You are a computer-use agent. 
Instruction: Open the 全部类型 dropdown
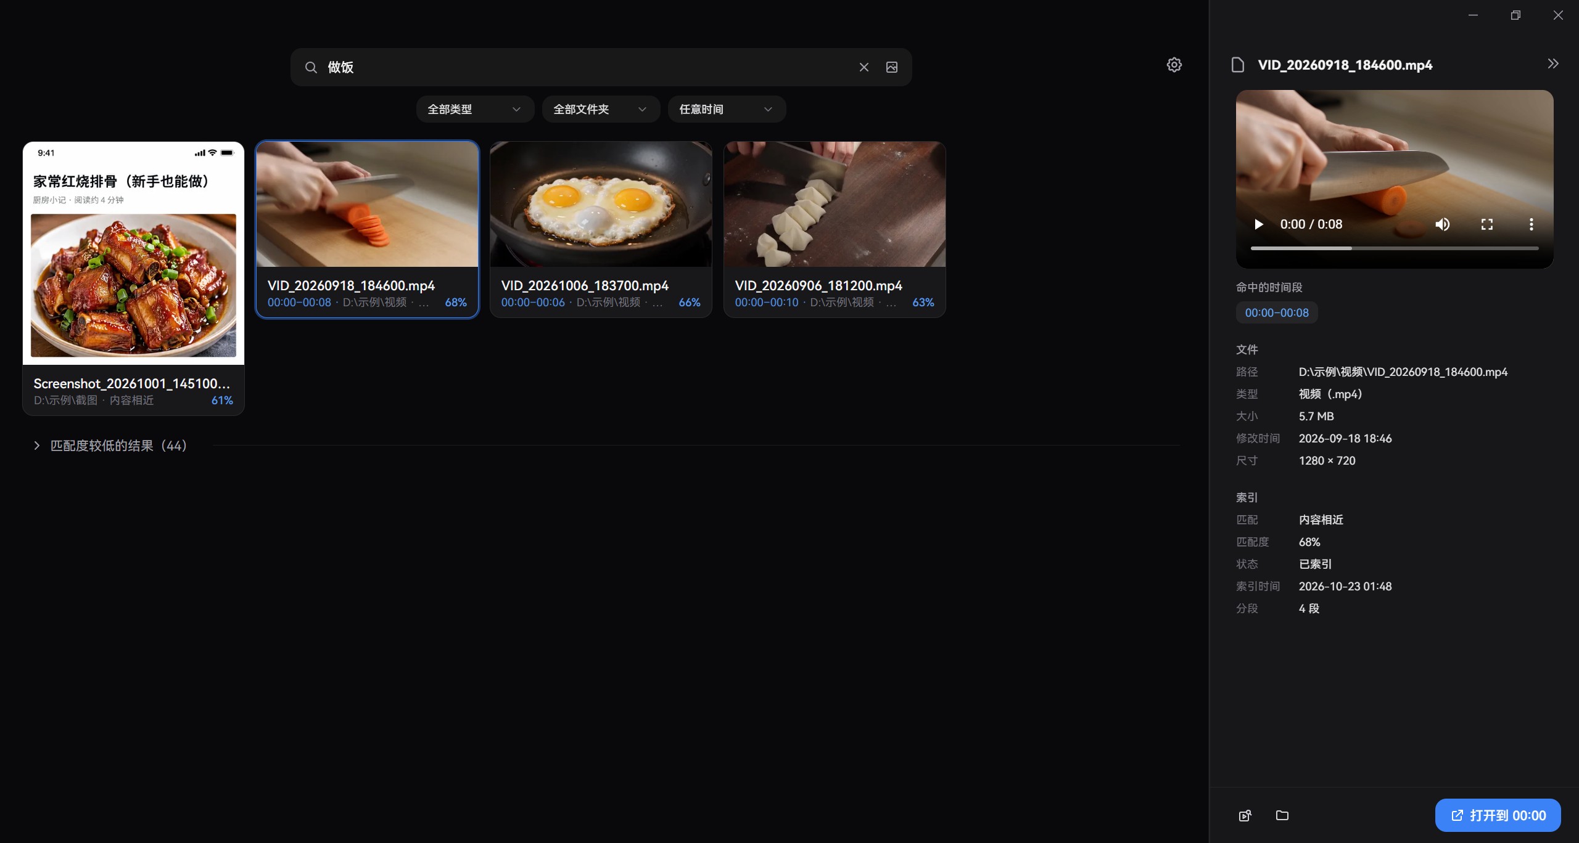(475, 109)
